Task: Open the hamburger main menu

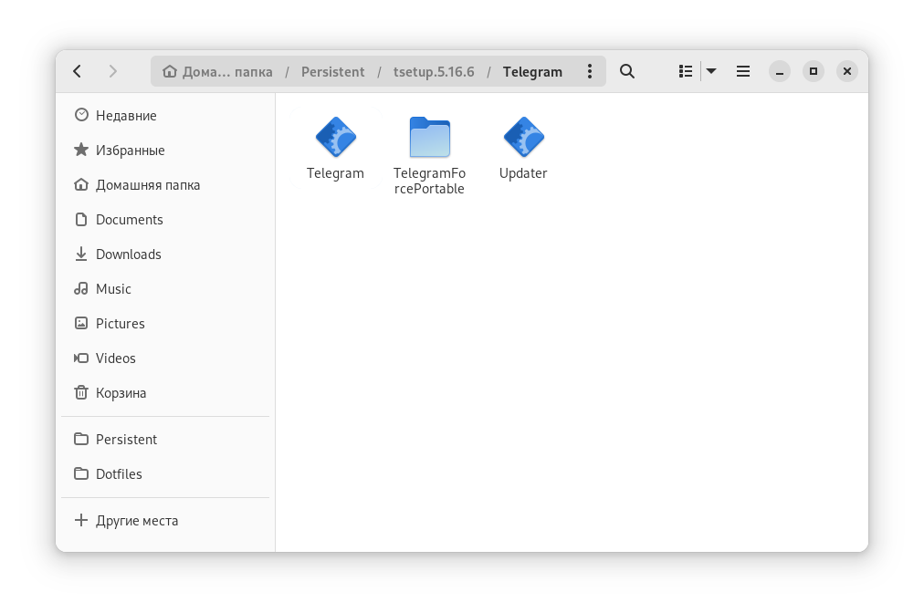Action: click(743, 71)
